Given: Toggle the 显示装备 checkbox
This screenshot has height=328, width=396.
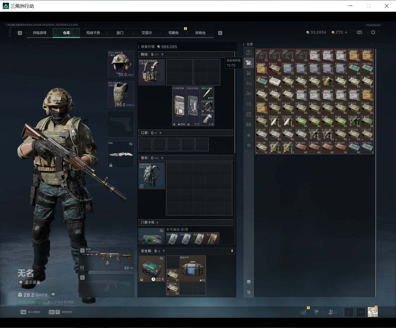Looking at the screenshot, I should pos(21,282).
